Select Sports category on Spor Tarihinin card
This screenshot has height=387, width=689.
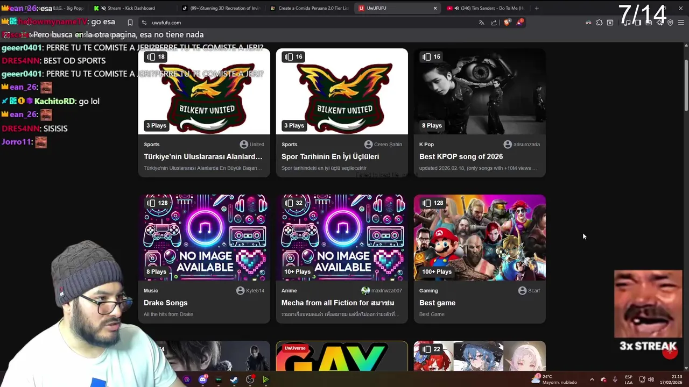[289, 144]
